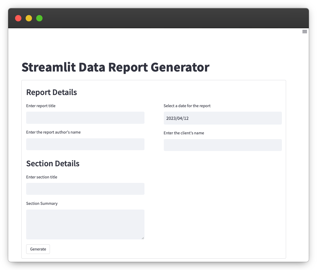317x270 pixels.
Task: Click the 'Enter section title' label
Action: pos(41,177)
